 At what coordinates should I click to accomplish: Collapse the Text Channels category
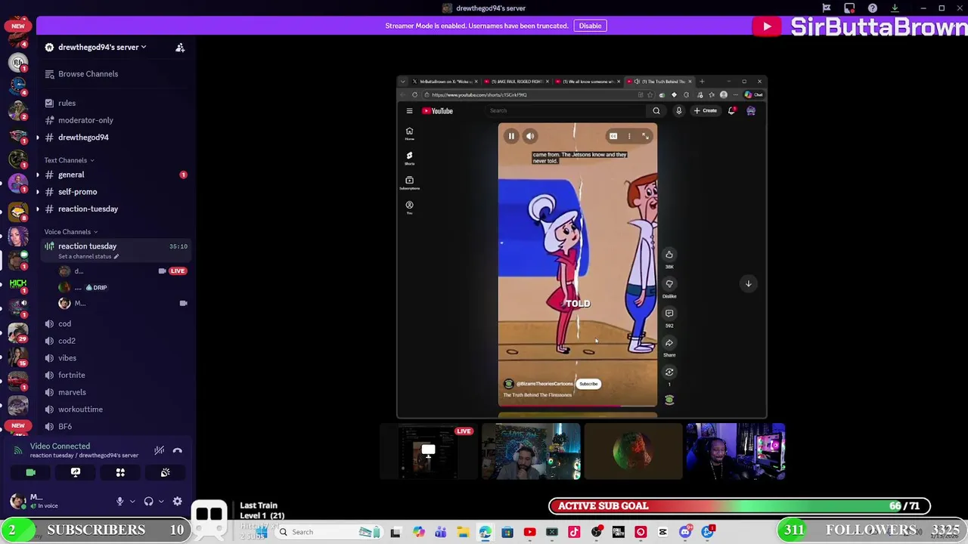pos(69,160)
